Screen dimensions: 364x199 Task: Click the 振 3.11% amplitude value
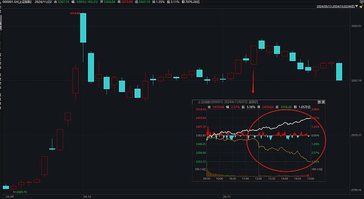click(x=173, y=2)
